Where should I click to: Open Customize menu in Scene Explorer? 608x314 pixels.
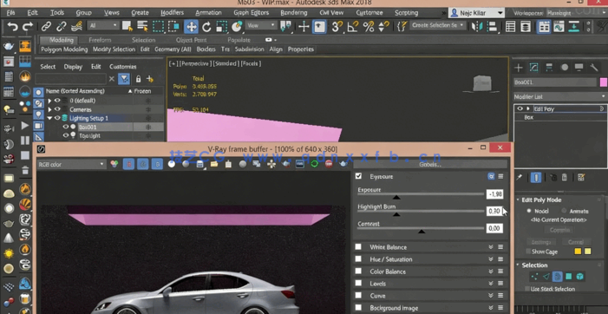point(123,67)
